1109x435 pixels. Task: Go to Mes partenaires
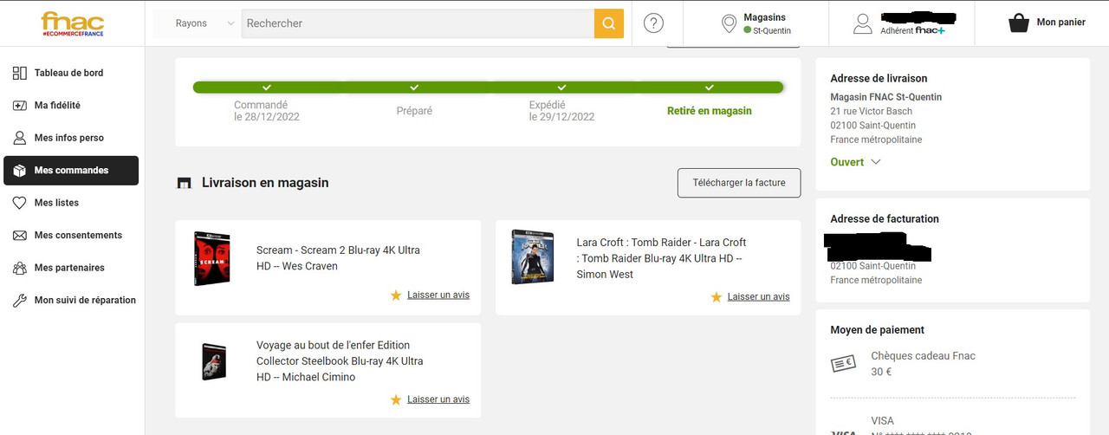pyautogui.click(x=71, y=268)
